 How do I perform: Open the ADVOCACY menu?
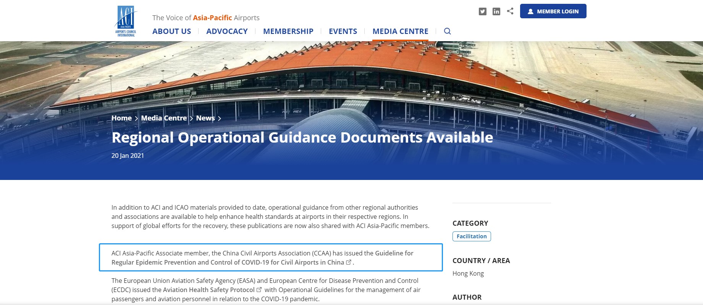coord(227,31)
